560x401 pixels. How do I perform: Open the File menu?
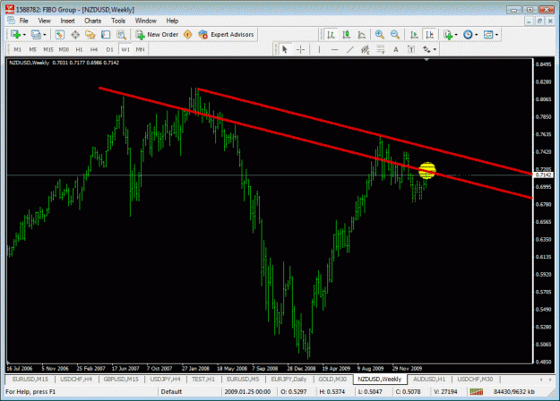pos(23,21)
